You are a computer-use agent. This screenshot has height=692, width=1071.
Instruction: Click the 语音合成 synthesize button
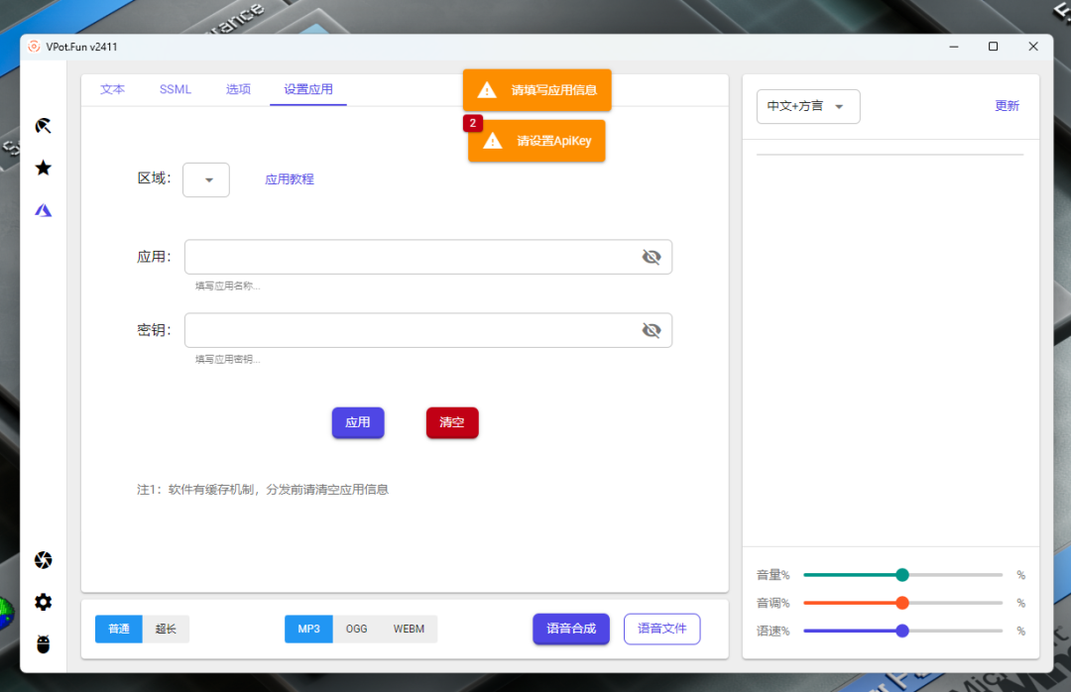571,630
